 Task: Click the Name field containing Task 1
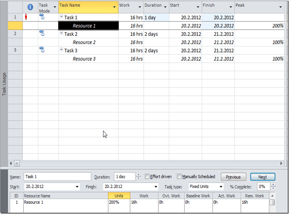53,177
